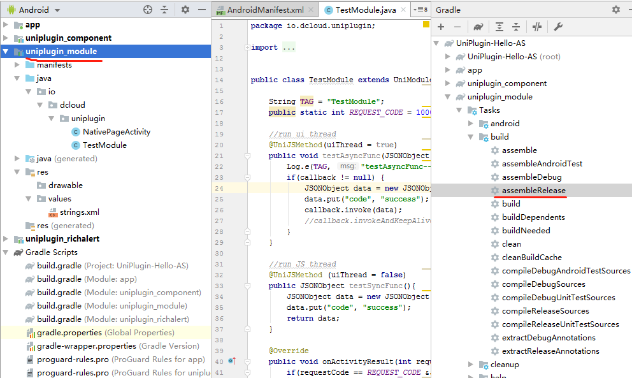The width and height of the screenshot is (632, 378).
Task: Expand uniplugin_richalert module
Action: [x=6, y=239]
